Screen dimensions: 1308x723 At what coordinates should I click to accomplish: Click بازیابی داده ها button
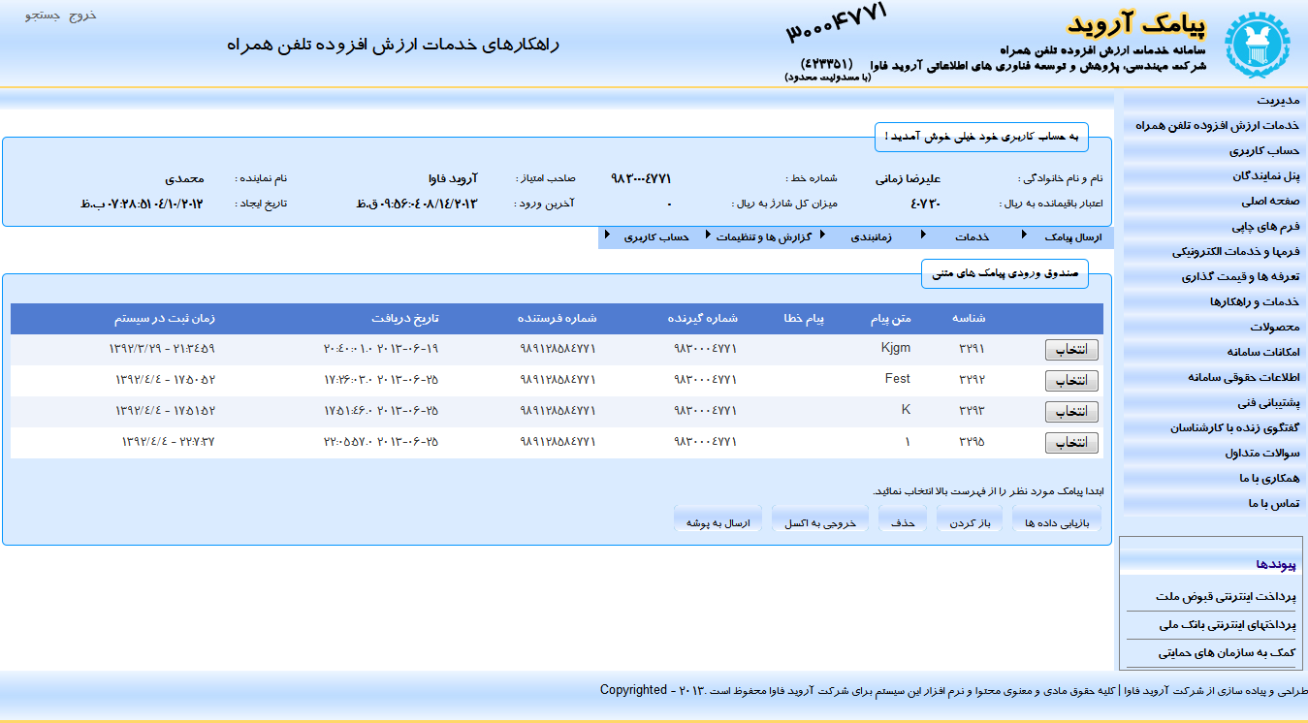(1056, 519)
